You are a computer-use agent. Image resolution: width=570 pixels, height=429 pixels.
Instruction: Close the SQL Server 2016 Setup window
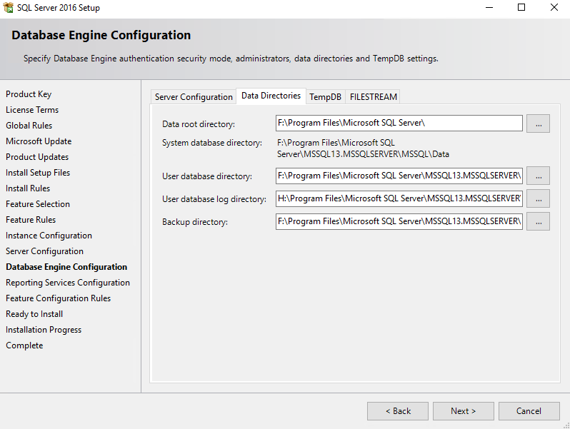[554, 8]
